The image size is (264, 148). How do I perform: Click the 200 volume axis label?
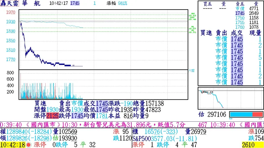(x=10, y=92)
